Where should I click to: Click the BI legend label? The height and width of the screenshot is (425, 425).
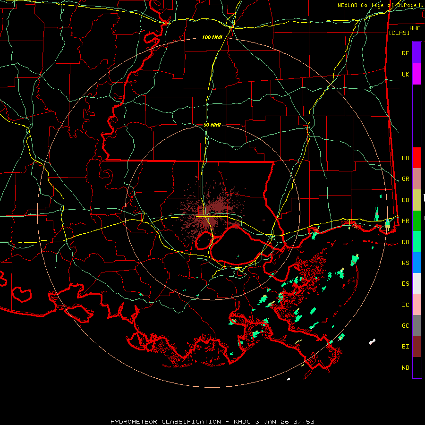tap(405, 347)
